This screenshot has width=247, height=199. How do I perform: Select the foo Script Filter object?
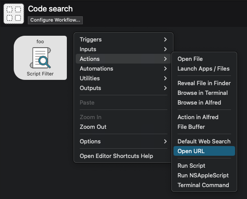click(40, 58)
